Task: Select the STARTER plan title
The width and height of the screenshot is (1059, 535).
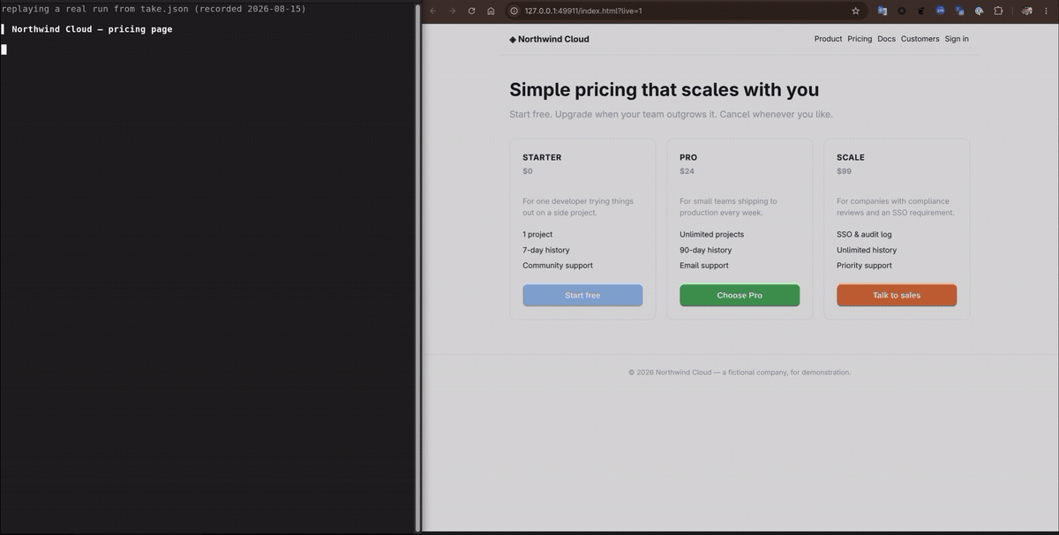Action: point(542,157)
